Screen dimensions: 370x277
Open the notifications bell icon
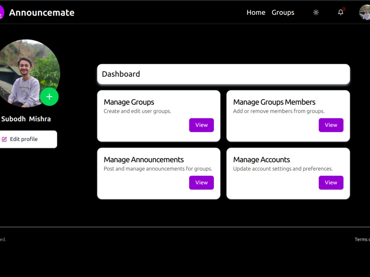pyautogui.click(x=340, y=12)
